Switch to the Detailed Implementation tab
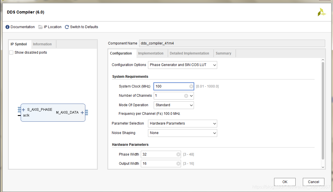The width and height of the screenshot is (333, 192). point(189,53)
